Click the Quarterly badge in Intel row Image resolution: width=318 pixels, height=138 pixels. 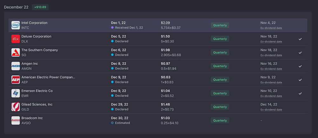(x=220, y=25)
